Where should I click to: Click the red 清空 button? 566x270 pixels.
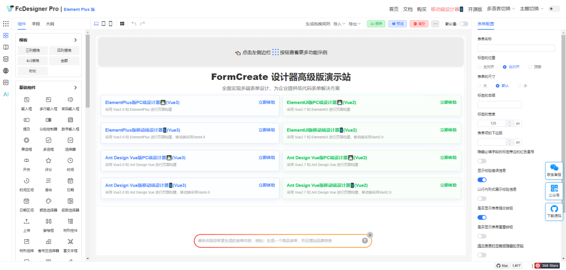point(419,24)
